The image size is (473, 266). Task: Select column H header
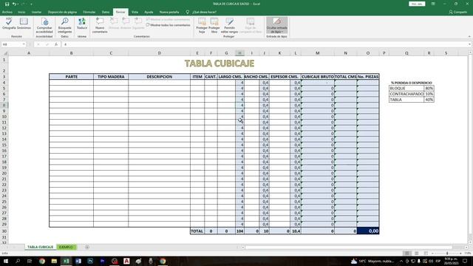pos(239,53)
